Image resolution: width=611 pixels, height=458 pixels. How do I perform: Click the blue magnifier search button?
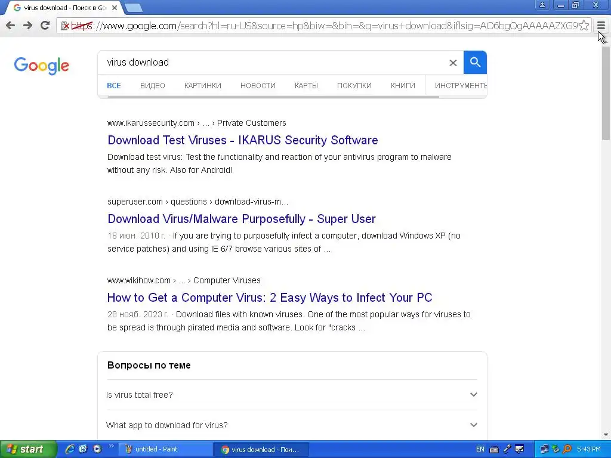pyautogui.click(x=475, y=62)
